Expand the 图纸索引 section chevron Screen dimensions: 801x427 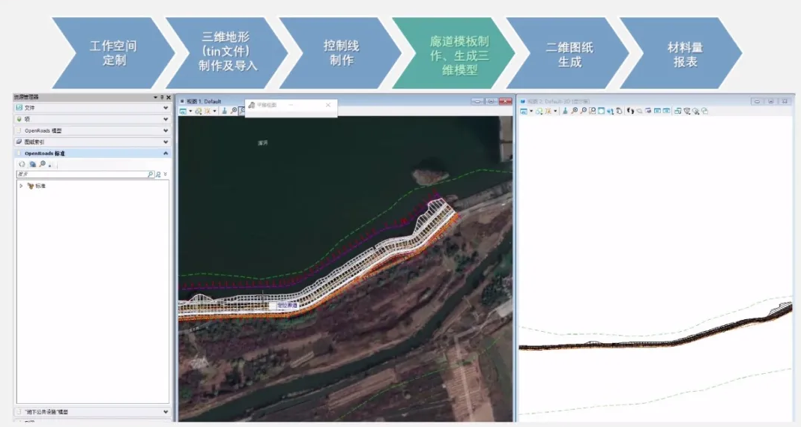point(166,142)
